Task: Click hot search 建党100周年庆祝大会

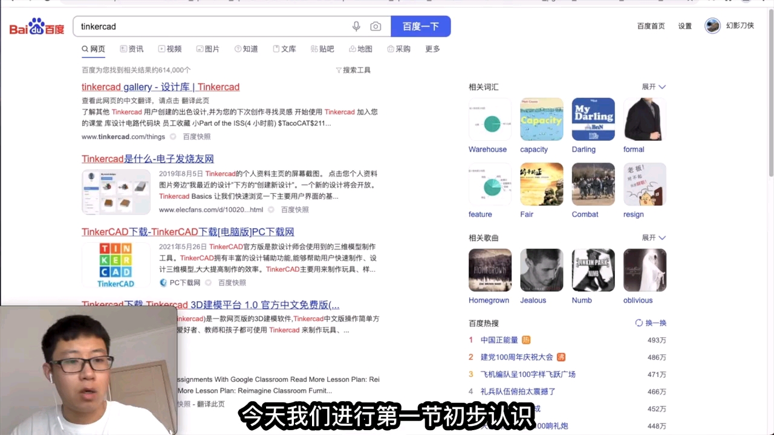Action: (517, 357)
